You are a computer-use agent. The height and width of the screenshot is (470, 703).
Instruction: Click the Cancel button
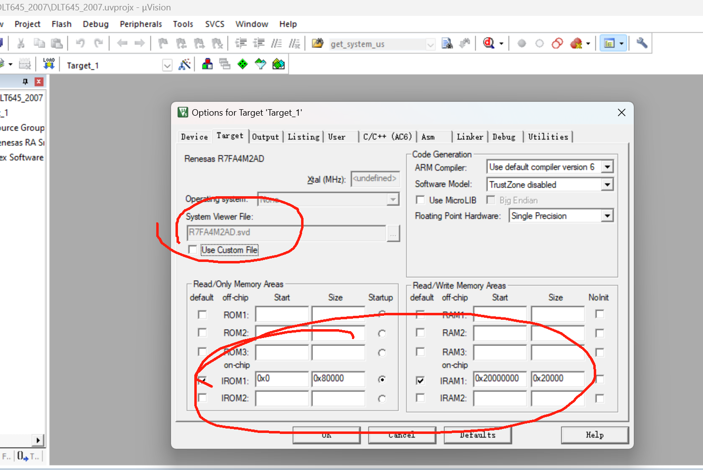coord(402,435)
